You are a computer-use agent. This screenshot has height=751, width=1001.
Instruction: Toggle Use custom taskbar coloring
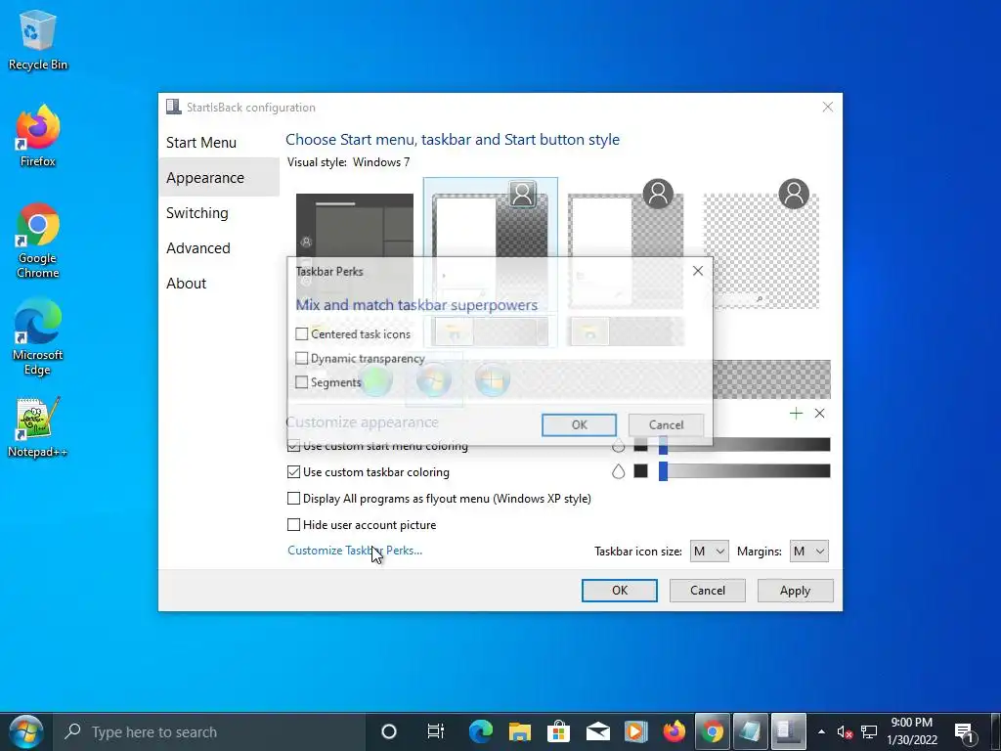(293, 472)
